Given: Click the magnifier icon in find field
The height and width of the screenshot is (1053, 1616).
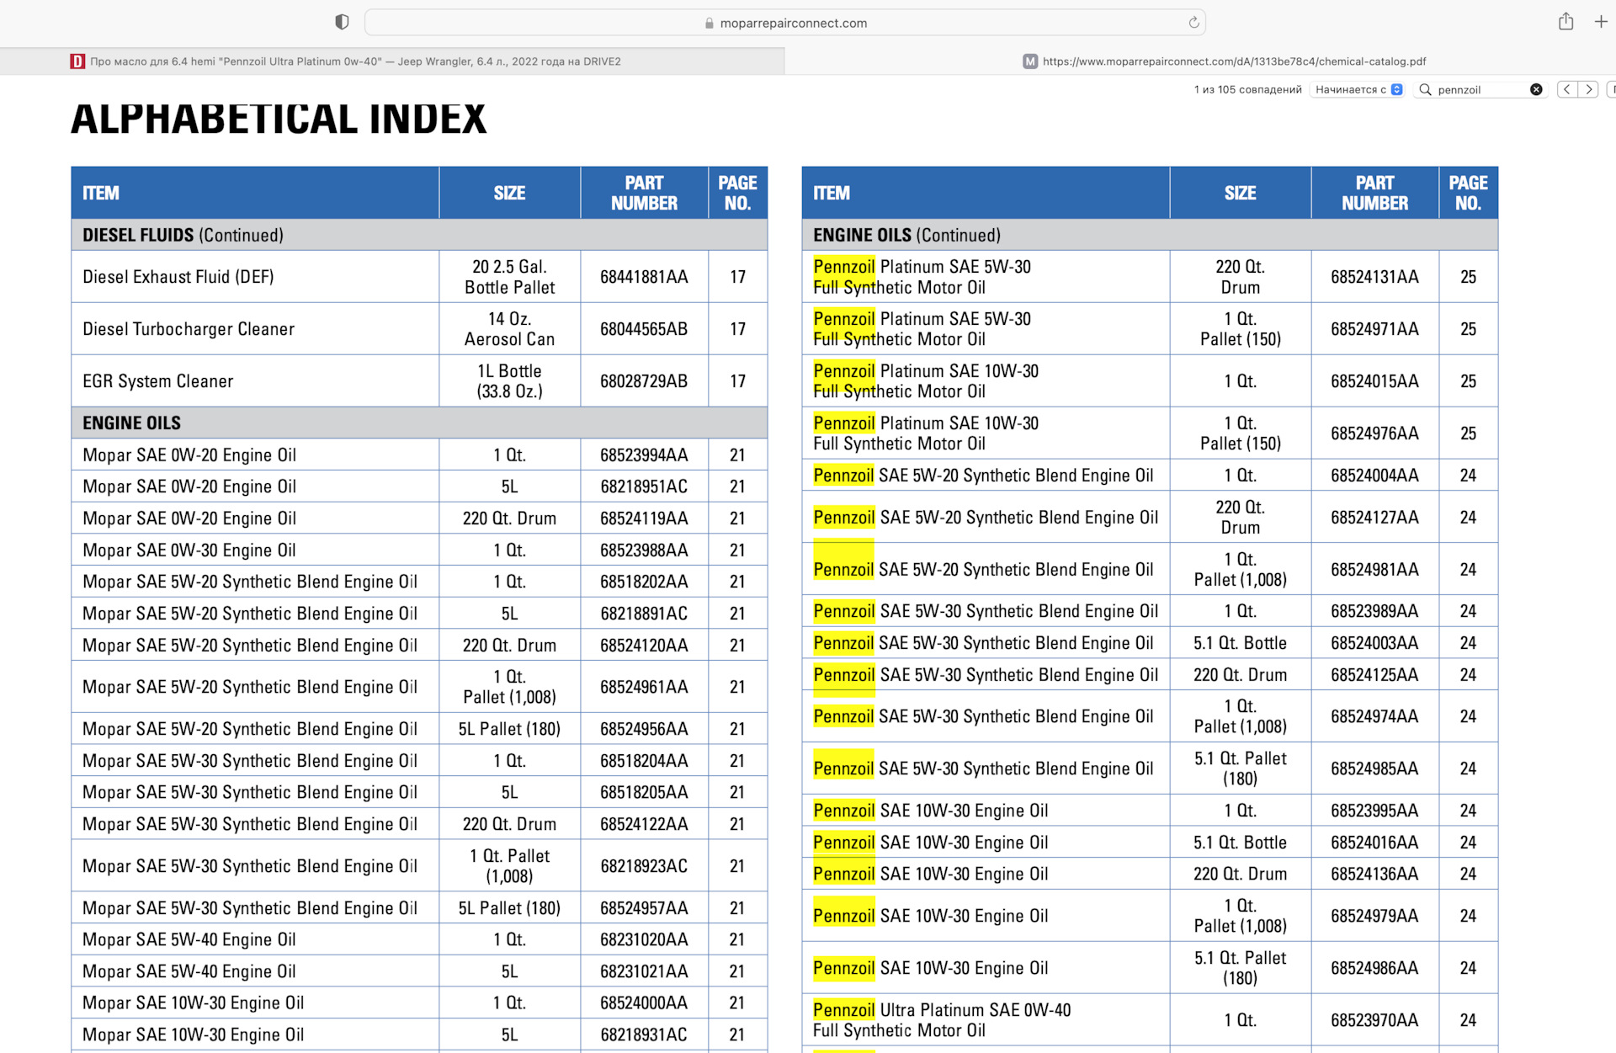Looking at the screenshot, I should pos(1426,89).
